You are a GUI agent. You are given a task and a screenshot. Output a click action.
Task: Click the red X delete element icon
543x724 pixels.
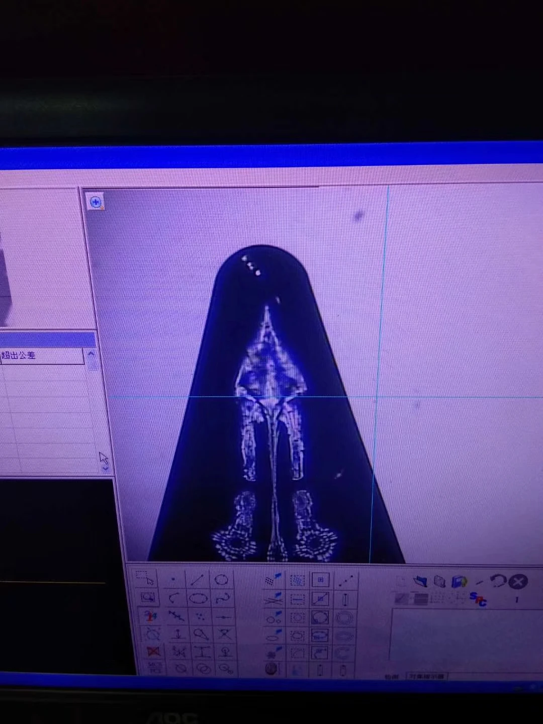coord(154,652)
